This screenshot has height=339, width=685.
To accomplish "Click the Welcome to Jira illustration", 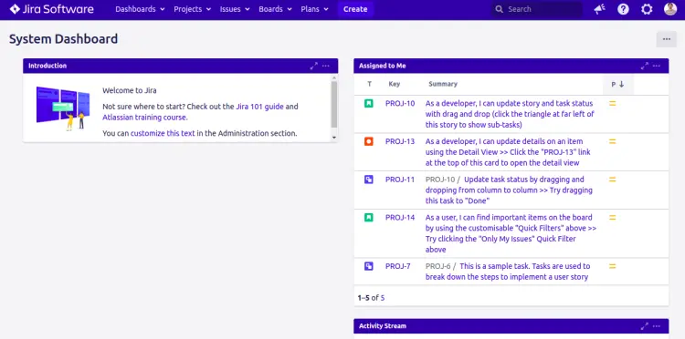I will pos(63,108).
